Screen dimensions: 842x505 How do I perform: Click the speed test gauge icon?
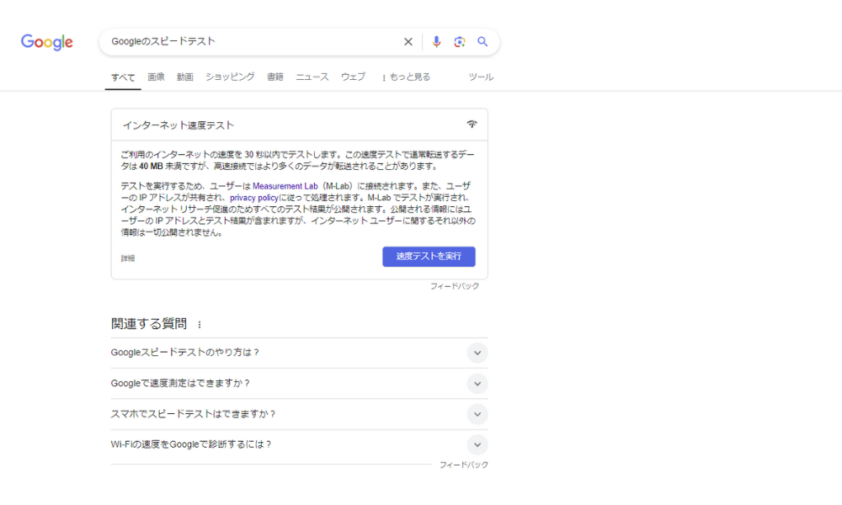[x=472, y=125]
